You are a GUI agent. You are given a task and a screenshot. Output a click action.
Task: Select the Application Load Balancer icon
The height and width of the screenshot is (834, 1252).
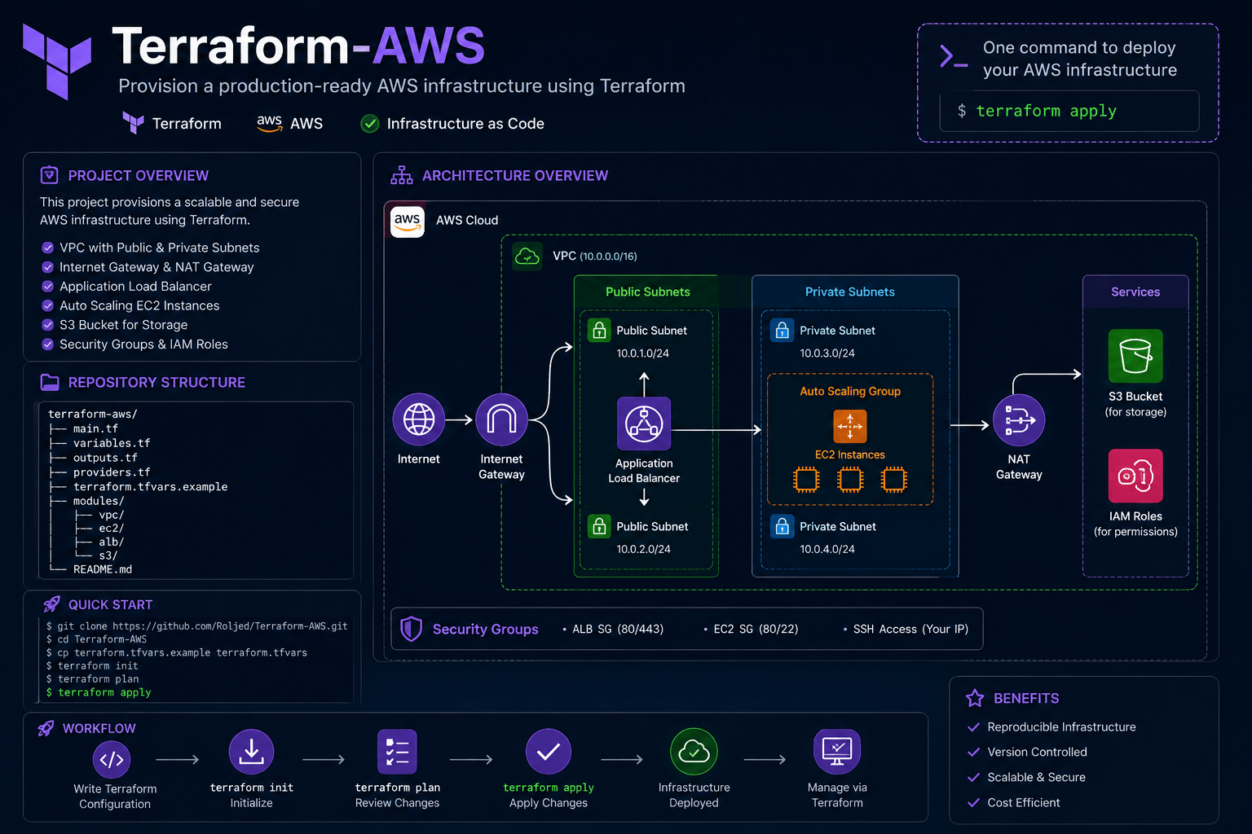(644, 424)
